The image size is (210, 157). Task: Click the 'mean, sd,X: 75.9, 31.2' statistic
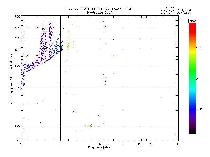pos(175,13)
